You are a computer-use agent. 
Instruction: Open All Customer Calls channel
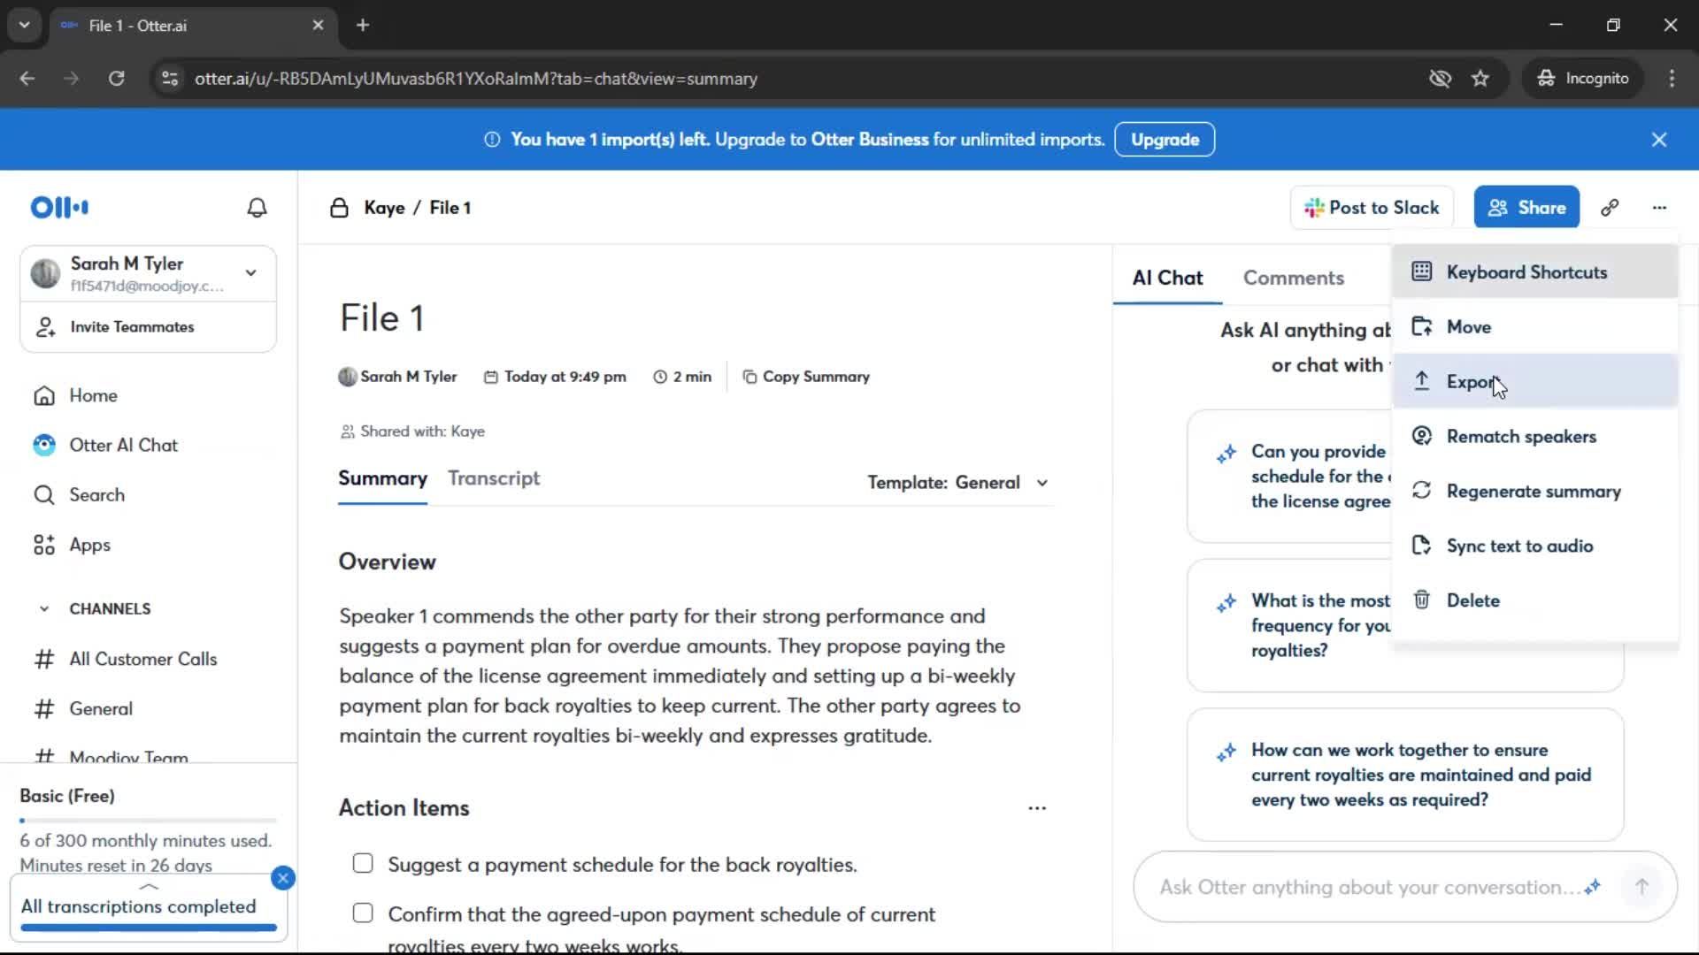[x=142, y=659]
